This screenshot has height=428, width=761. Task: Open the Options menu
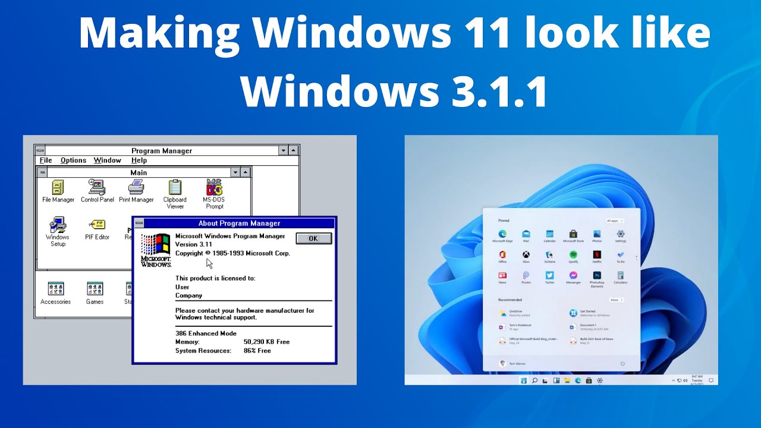[73, 160]
